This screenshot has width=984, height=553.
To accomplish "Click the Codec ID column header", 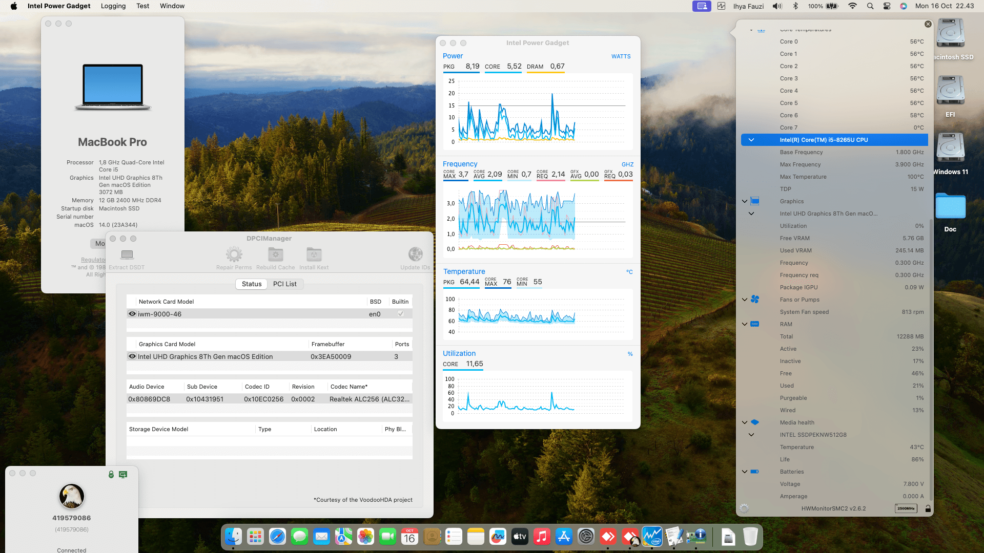I will 265,387.
